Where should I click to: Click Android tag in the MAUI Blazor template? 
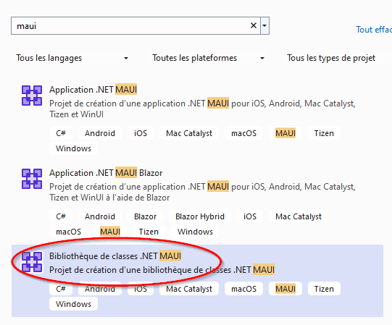[100, 216]
